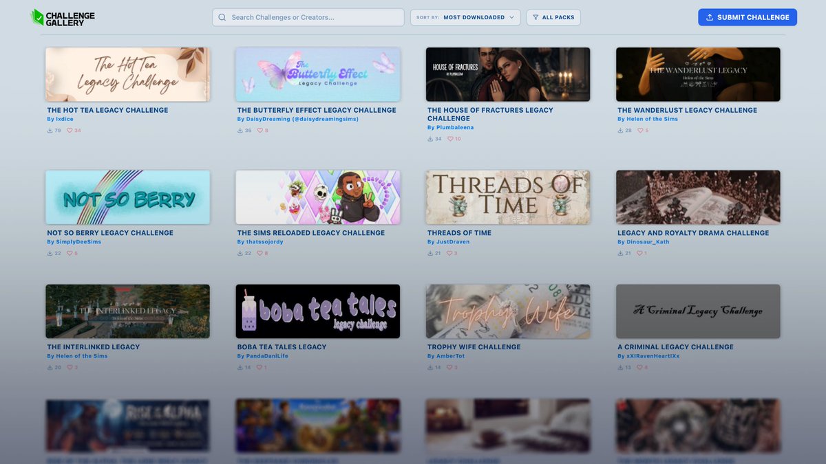Open the Trophy Wife Challenge title

tap(474, 347)
